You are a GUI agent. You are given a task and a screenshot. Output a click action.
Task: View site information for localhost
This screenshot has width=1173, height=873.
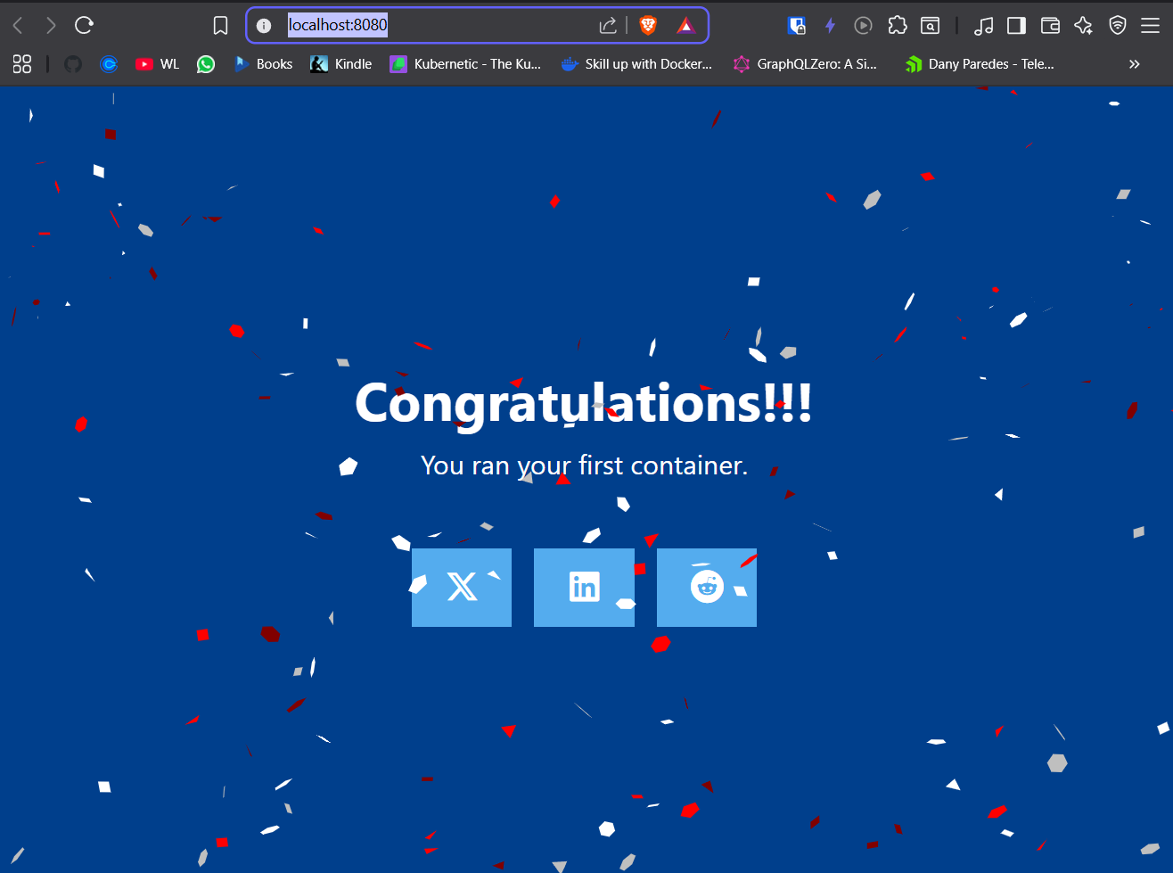pos(264,26)
